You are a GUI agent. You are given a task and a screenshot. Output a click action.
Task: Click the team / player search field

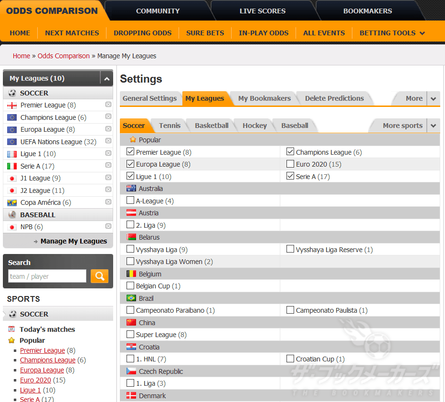click(x=47, y=276)
